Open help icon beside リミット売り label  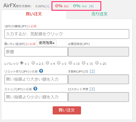pyautogui.click(x=41, y=71)
